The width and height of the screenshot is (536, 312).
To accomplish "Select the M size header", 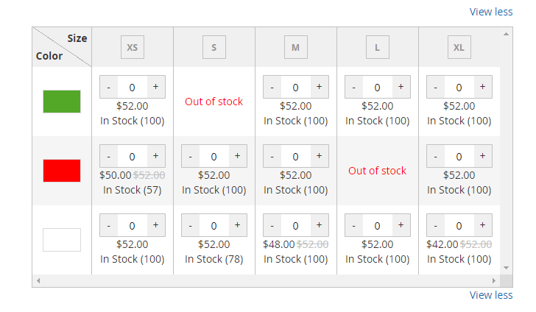I will coord(296,48).
